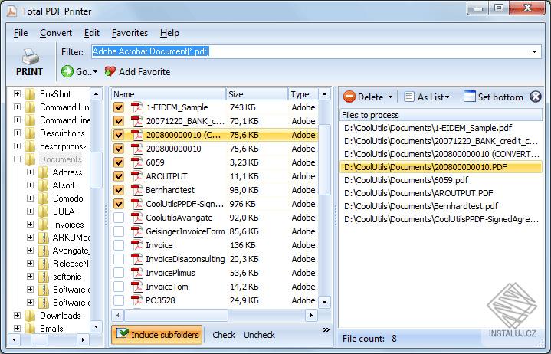Viewport: 551px width, 354px height.
Task: Click the PDF icon next to AROUTPUT
Action: [136, 176]
